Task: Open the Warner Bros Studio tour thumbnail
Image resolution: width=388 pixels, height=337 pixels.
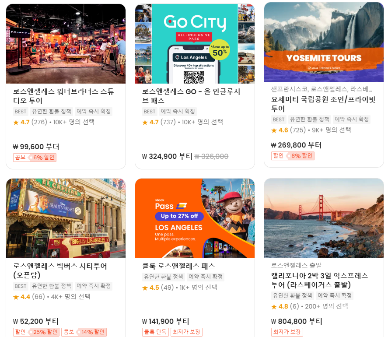Action: [x=66, y=44]
